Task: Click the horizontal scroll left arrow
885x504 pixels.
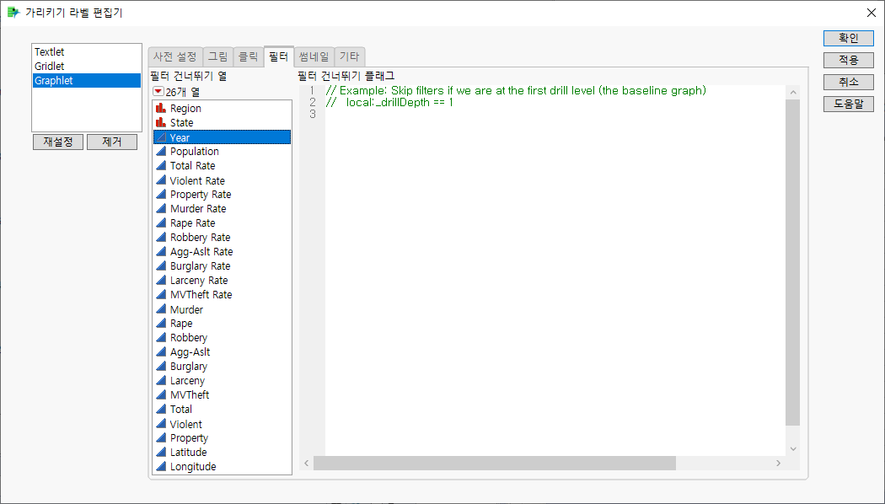Action: coord(307,463)
